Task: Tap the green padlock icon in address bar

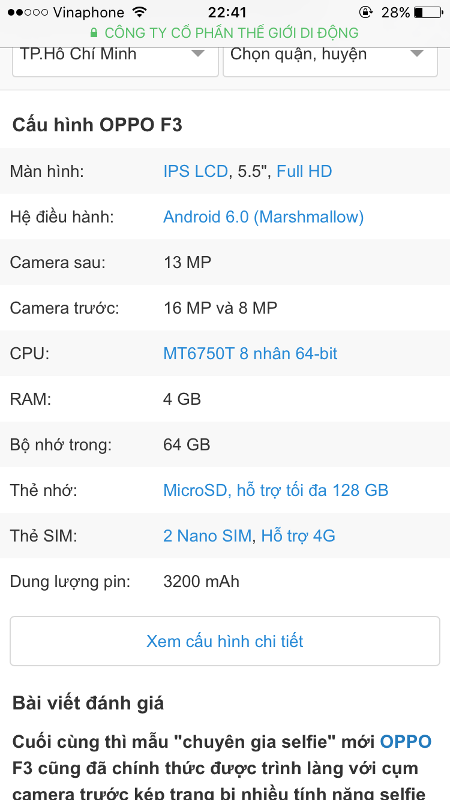Action: tap(94, 33)
